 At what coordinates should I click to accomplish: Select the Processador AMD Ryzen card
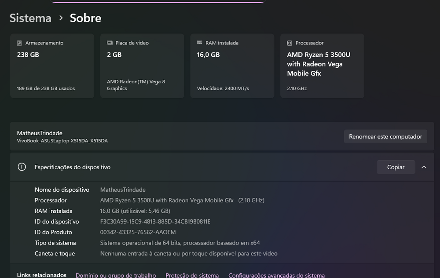322,66
